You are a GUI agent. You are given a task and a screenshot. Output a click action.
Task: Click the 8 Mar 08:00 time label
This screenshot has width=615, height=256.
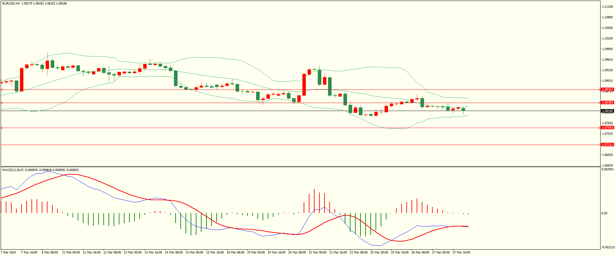[50, 252]
